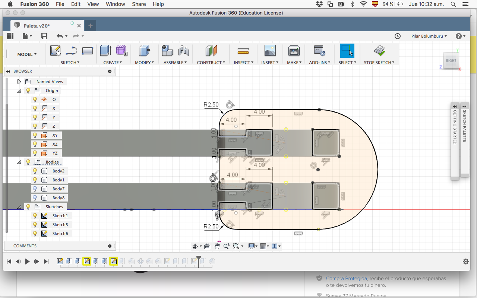Hide Body2 using its light bulb
Screen dimensions: 477x298
pyautogui.click(x=35, y=171)
